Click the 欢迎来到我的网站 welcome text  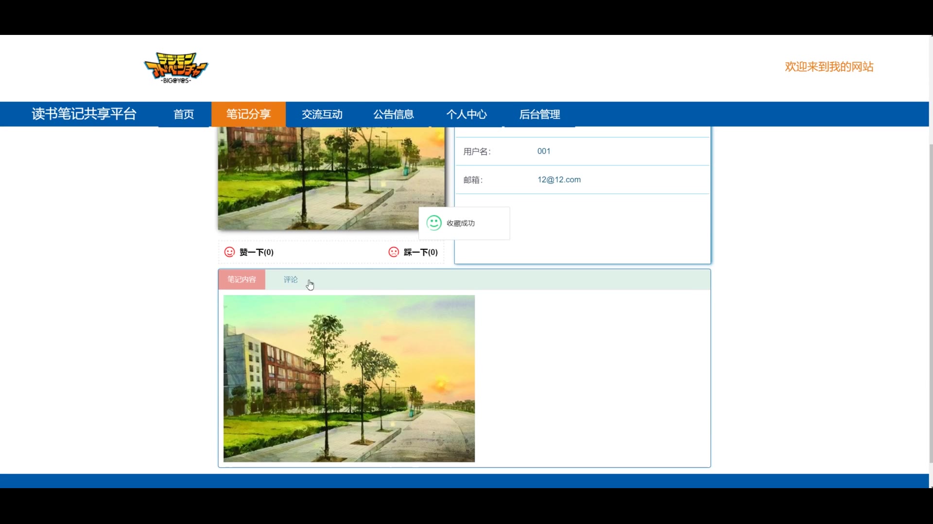tap(829, 67)
